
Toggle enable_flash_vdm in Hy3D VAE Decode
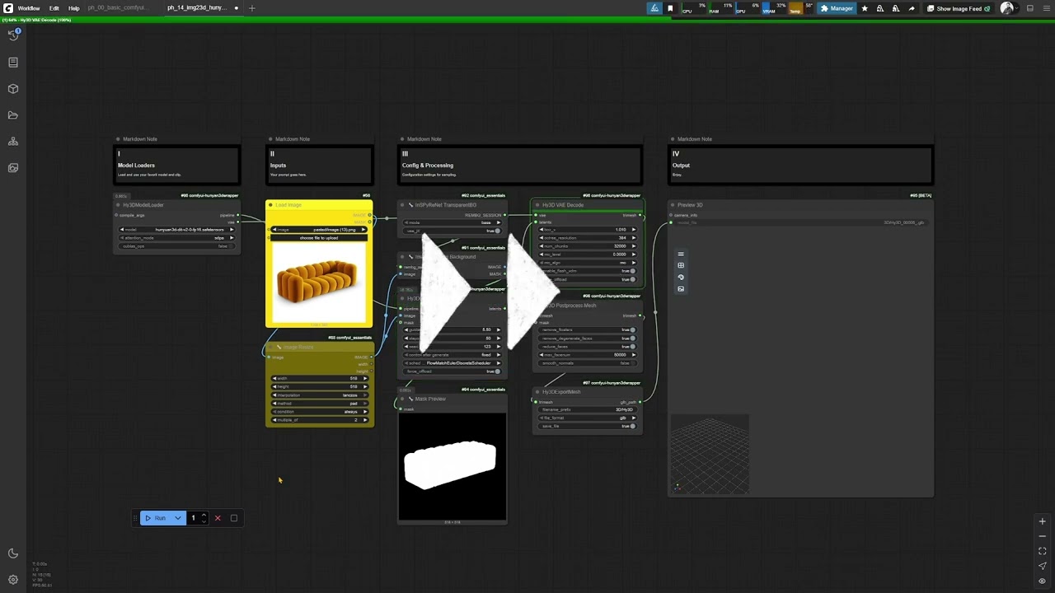588,271
